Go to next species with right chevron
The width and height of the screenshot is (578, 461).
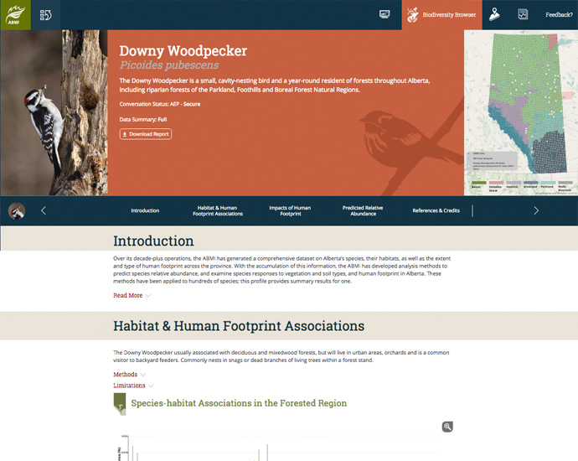pos(536,210)
